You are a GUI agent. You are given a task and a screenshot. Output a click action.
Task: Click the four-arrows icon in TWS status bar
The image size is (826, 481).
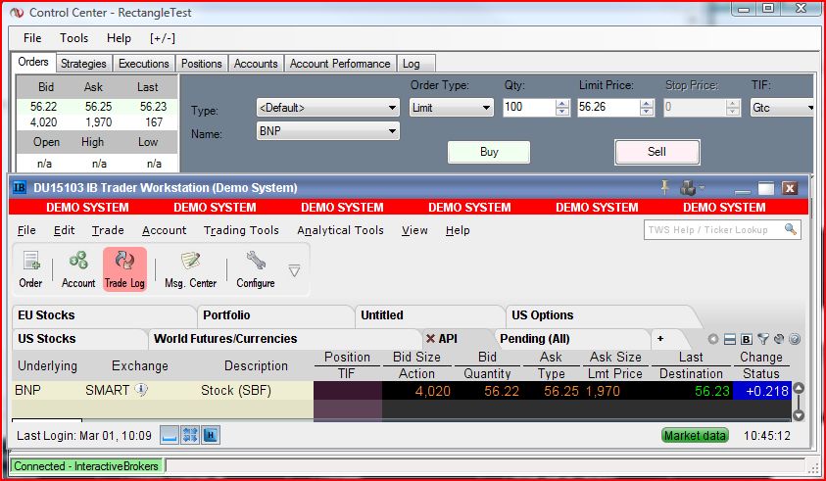point(190,435)
